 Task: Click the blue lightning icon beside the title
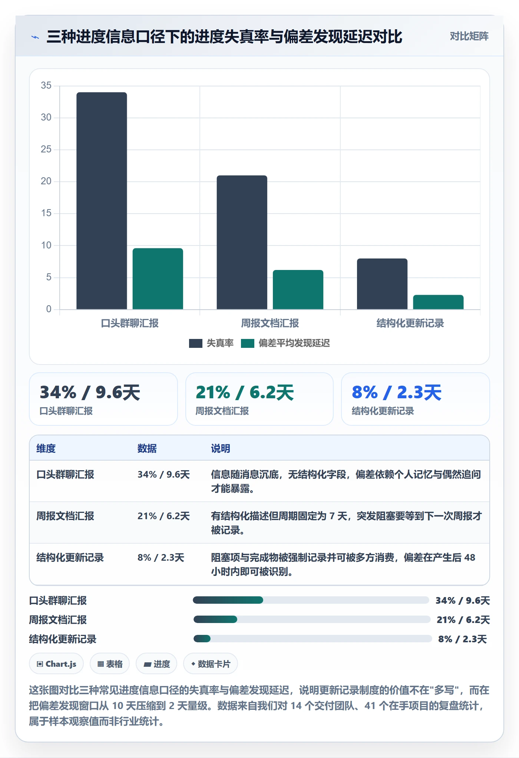point(35,37)
